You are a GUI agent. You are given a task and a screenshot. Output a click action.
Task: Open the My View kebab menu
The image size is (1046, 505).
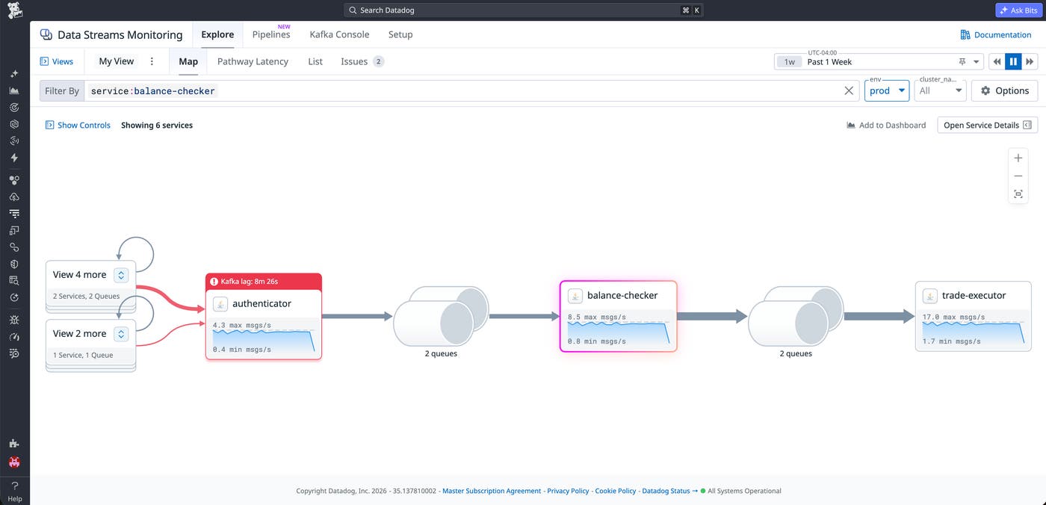click(x=152, y=61)
